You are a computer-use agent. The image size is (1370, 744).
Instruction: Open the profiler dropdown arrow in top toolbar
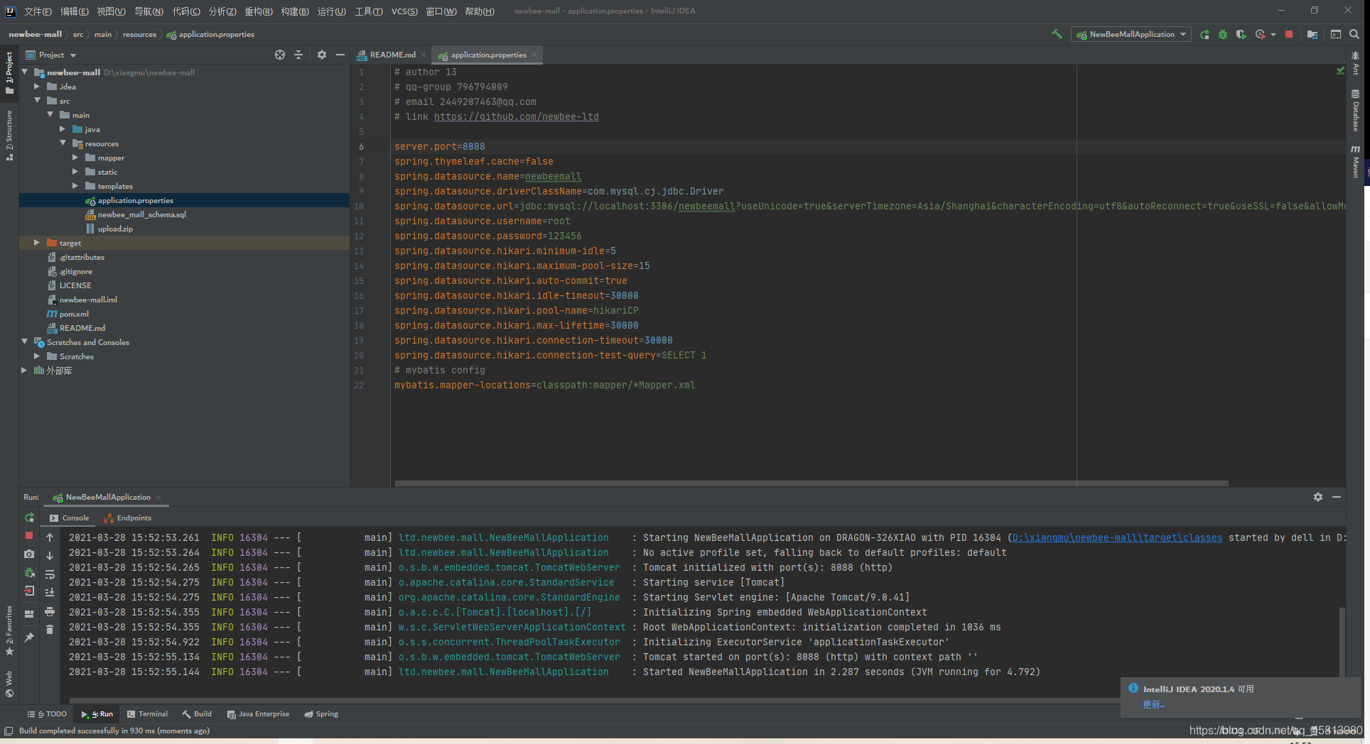(1273, 34)
